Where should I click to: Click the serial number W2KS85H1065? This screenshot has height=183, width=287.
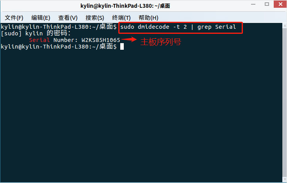(101, 40)
